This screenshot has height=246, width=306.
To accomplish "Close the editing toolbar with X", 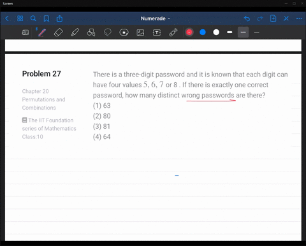I will point(286,18).
